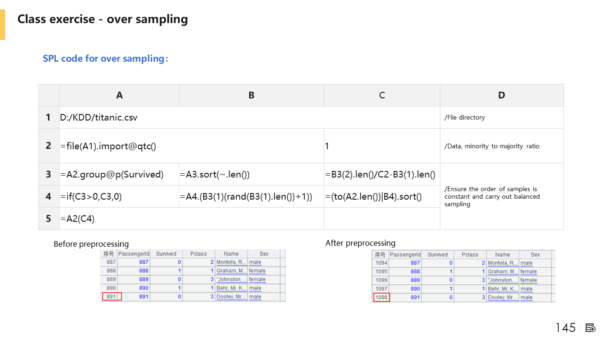Click red-boxed row number 891
The image size is (602, 339).
111,297
